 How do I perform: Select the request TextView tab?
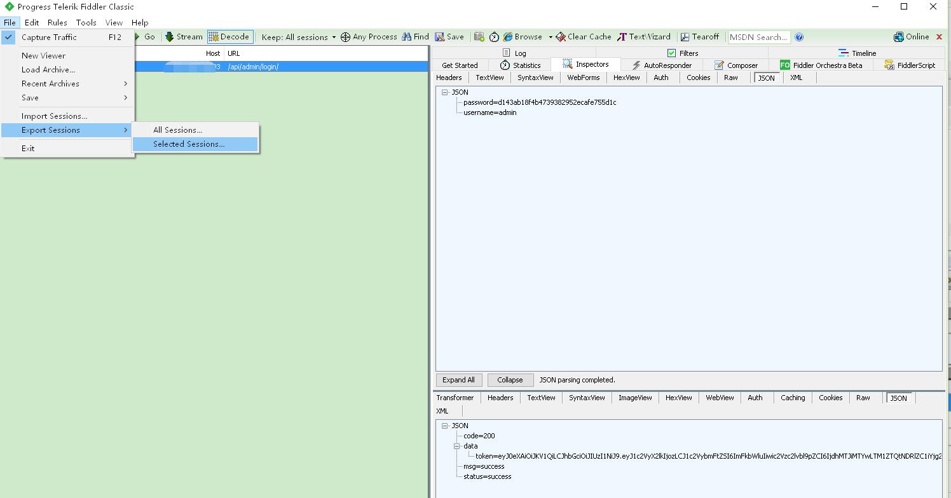coord(489,77)
